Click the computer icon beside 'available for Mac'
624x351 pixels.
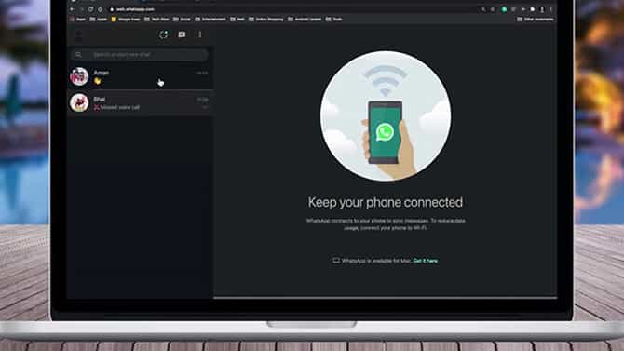point(336,261)
